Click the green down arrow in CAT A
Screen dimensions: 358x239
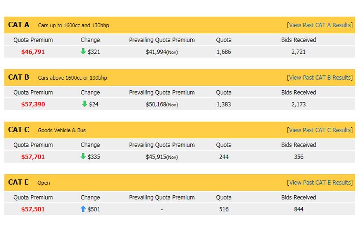click(83, 51)
